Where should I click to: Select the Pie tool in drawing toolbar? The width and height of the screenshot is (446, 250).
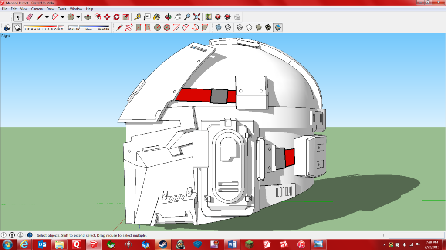pyautogui.click(x=205, y=27)
